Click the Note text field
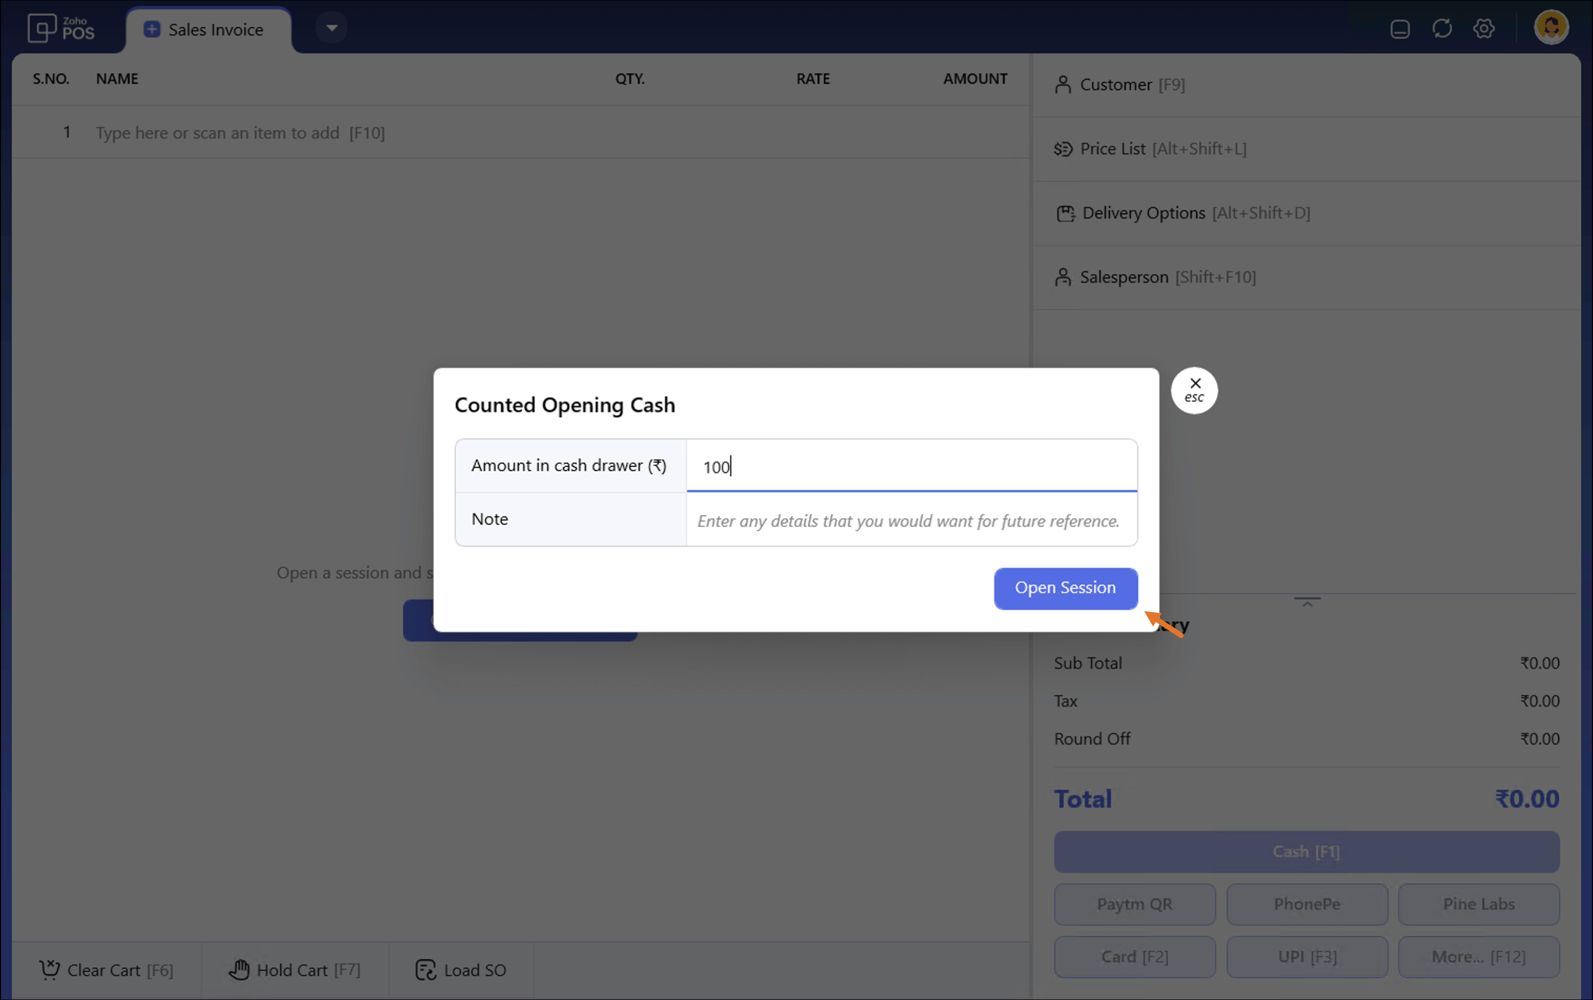The image size is (1593, 1000). [911, 521]
